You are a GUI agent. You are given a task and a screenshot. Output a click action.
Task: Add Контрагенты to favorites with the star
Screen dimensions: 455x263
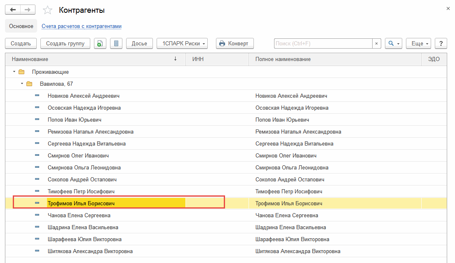[48, 10]
